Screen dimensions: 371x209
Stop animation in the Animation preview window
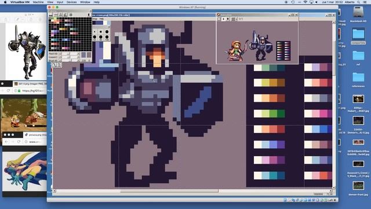point(228,19)
